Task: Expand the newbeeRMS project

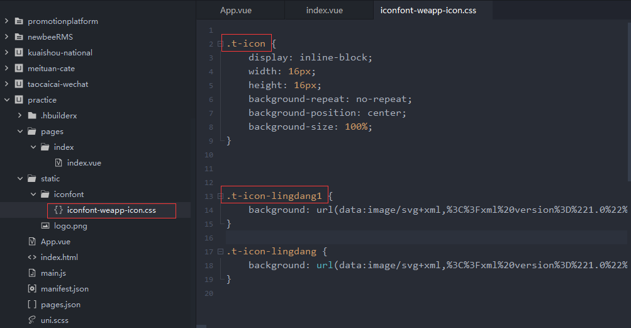Action: click(x=6, y=37)
